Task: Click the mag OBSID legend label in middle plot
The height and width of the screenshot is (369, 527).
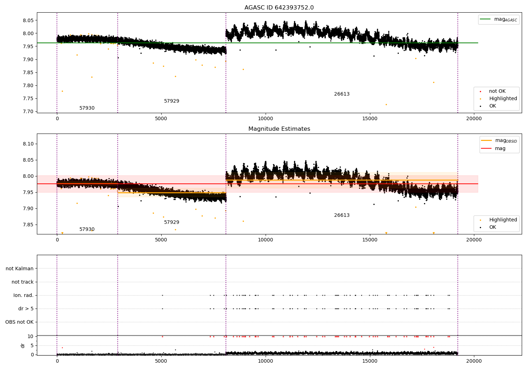Action: click(x=506, y=141)
